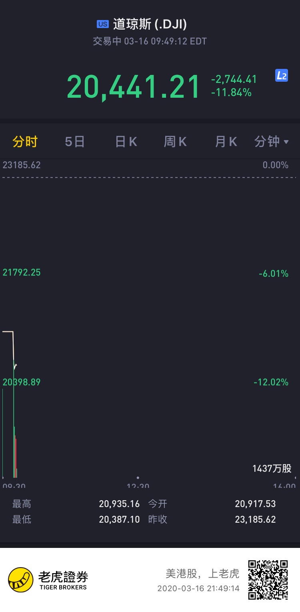Tap the -11.84% change percentage

tap(232, 93)
